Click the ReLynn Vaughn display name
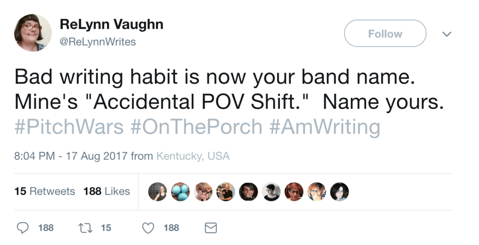This screenshot has width=479, height=245. [111, 25]
